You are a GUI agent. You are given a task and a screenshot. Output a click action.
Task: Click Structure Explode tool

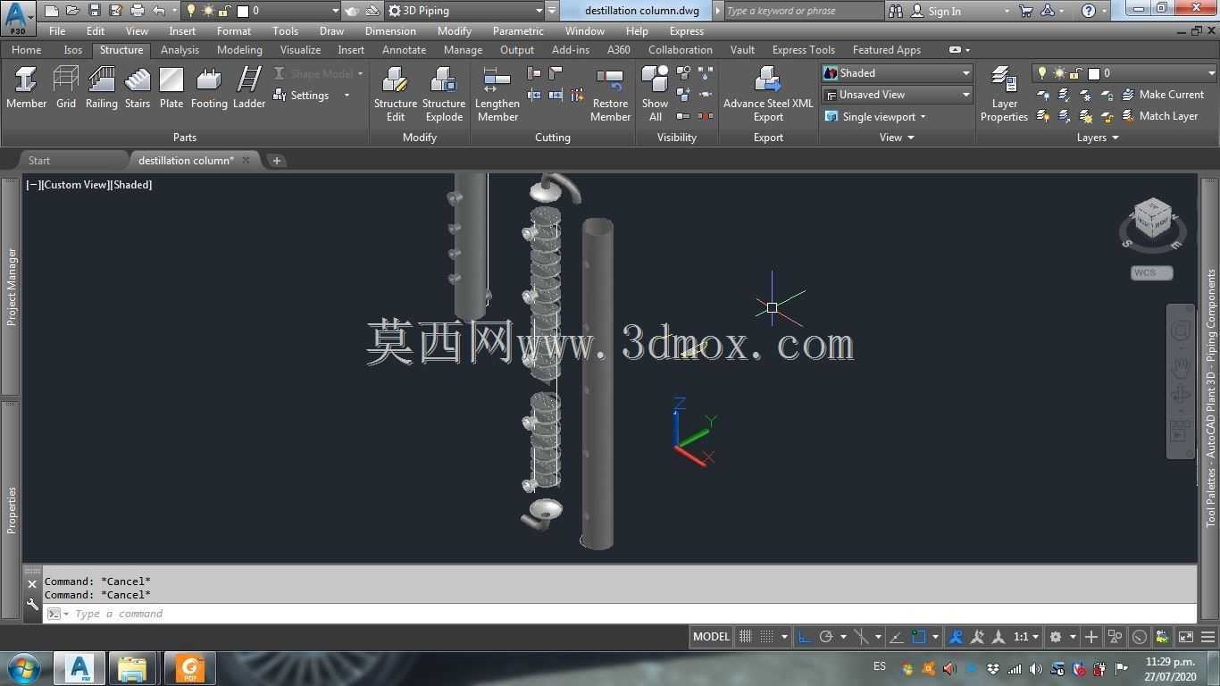pyautogui.click(x=444, y=95)
